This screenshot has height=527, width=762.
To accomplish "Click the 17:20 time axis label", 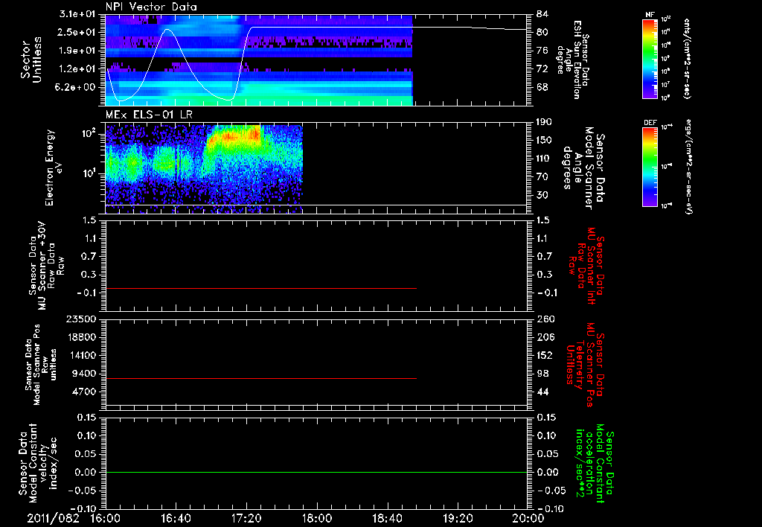I will pyautogui.click(x=246, y=518).
